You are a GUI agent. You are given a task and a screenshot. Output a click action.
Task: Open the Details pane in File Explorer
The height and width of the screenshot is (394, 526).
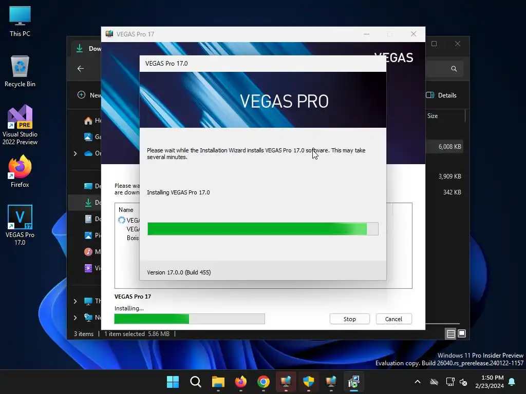tap(441, 95)
